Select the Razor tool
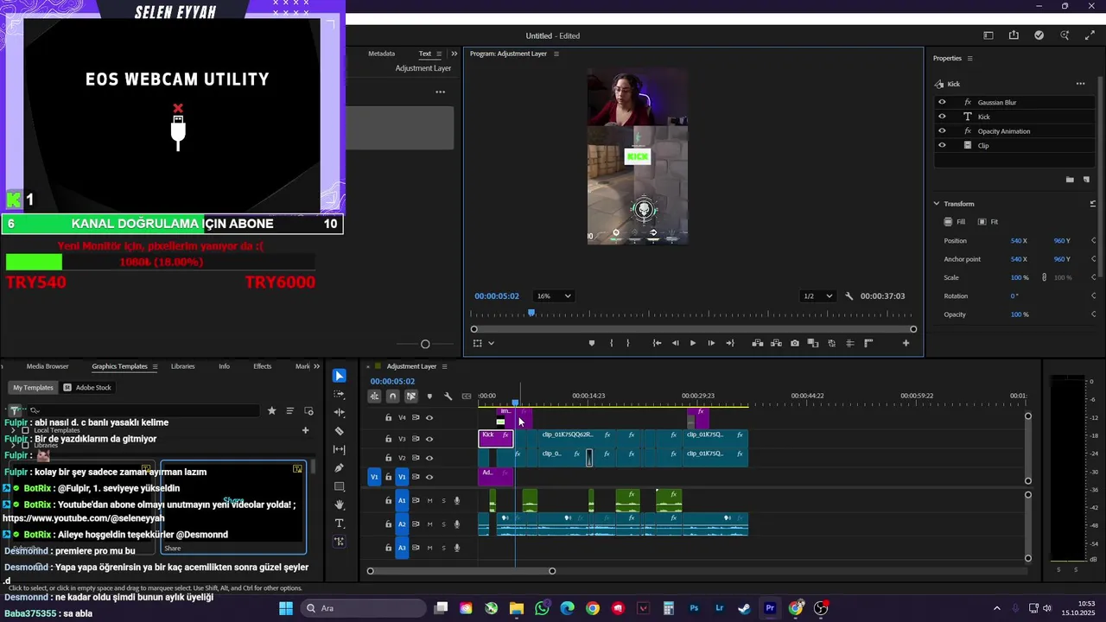This screenshot has width=1106, height=622. (339, 431)
